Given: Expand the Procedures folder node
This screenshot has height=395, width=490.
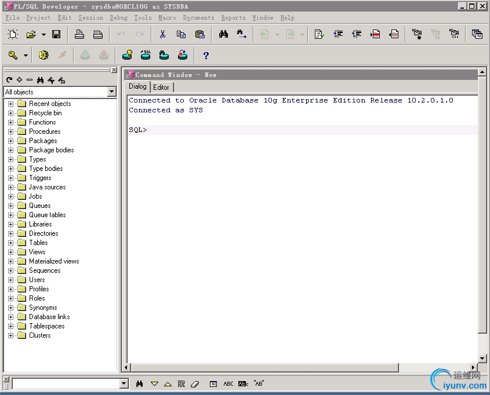Looking at the screenshot, I should [10, 131].
